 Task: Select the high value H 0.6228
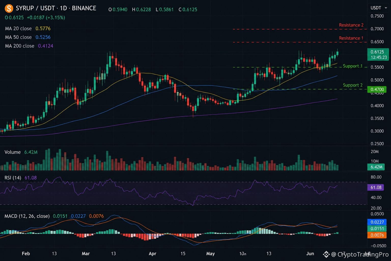(142, 10)
